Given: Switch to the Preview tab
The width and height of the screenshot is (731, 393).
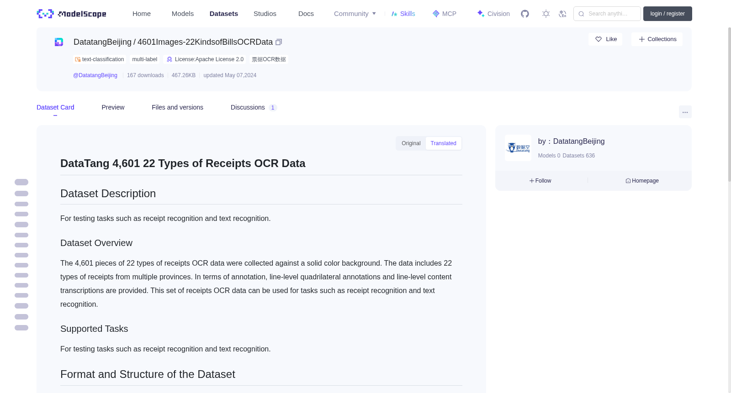Looking at the screenshot, I should pyautogui.click(x=113, y=107).
